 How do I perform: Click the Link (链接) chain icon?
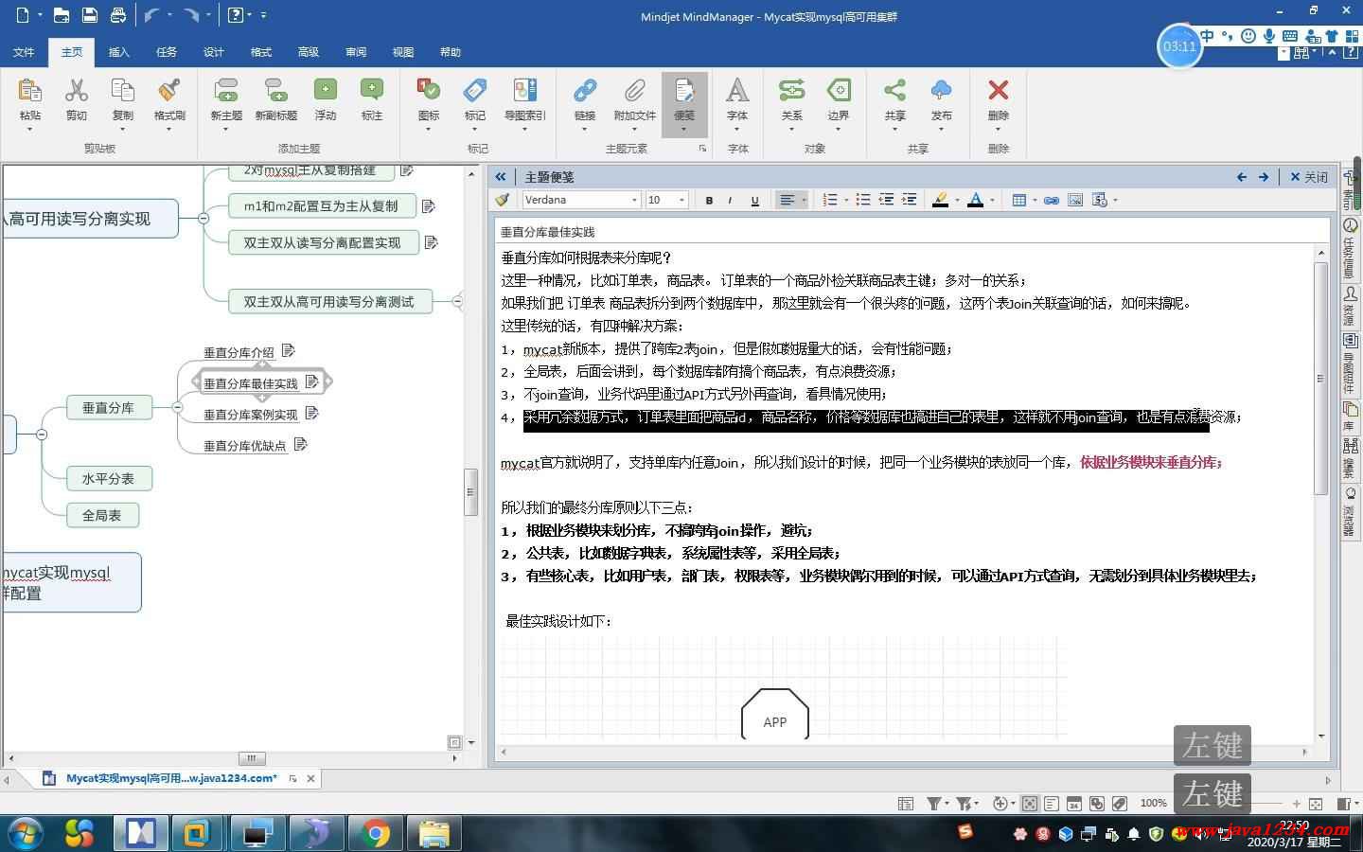pyautogui.click(x=585, y=91)
